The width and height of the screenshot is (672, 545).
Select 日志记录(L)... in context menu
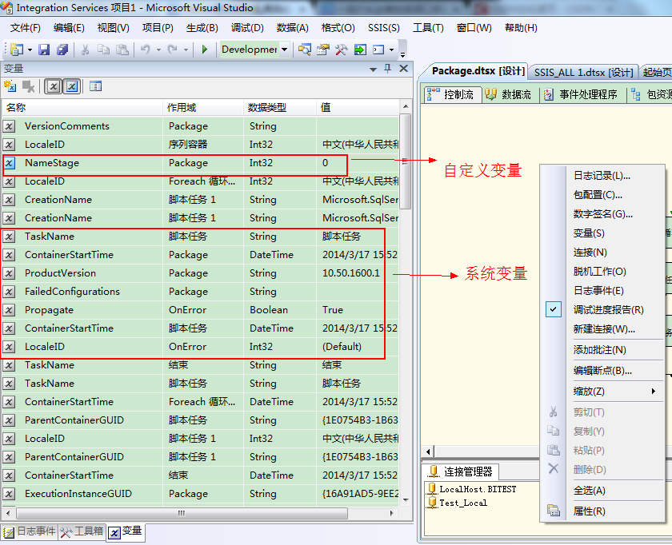[602, 175]
